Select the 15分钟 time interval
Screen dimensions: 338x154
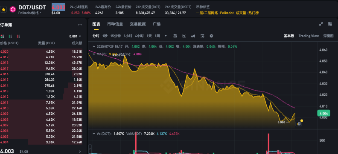(x=116, y=36)
